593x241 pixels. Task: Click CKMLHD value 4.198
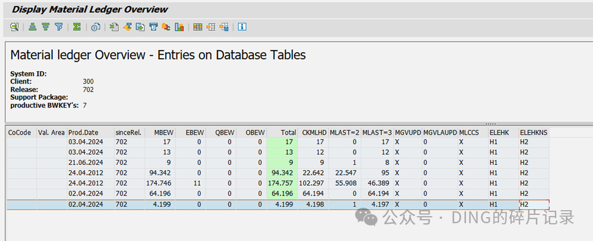click(313, 204)
